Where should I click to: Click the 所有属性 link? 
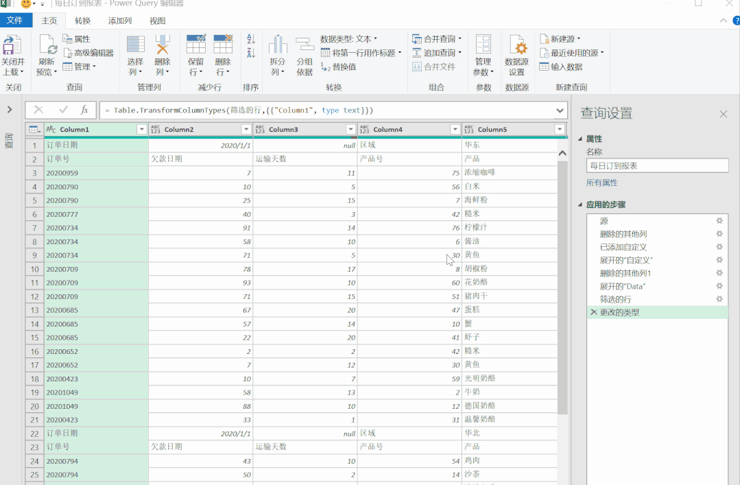pos(601,182)
